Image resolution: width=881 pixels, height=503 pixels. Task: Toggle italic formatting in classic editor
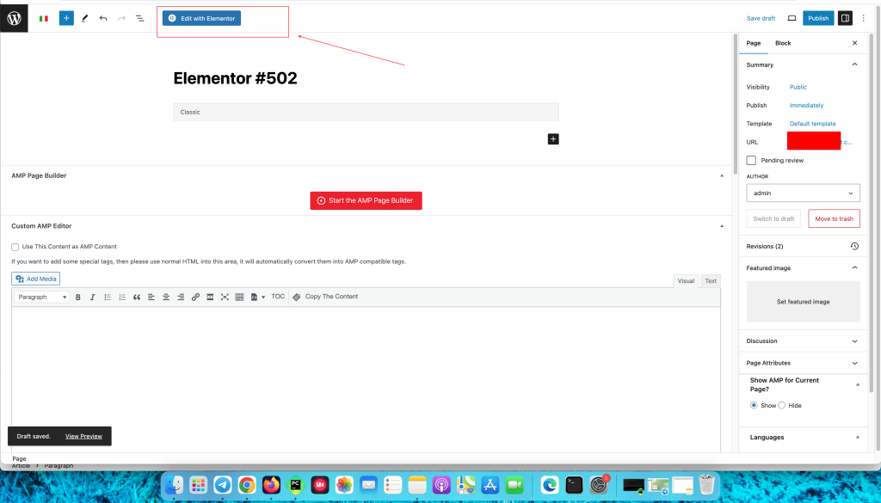[93, 297]
